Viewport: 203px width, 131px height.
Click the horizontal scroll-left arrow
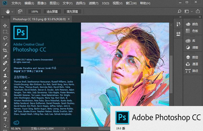tap(69, 129)
